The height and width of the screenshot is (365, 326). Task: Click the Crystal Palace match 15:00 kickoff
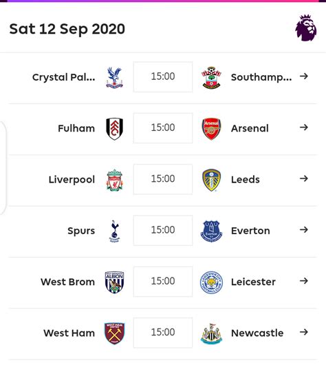tap(163, 77)
